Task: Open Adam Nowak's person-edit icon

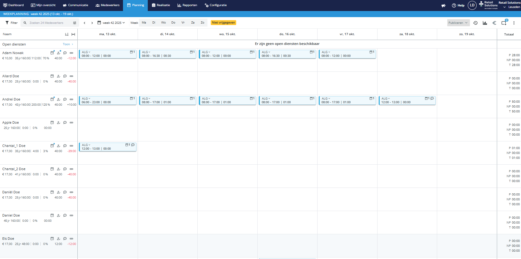Action: pyautogui.click(x=59, y=53)
